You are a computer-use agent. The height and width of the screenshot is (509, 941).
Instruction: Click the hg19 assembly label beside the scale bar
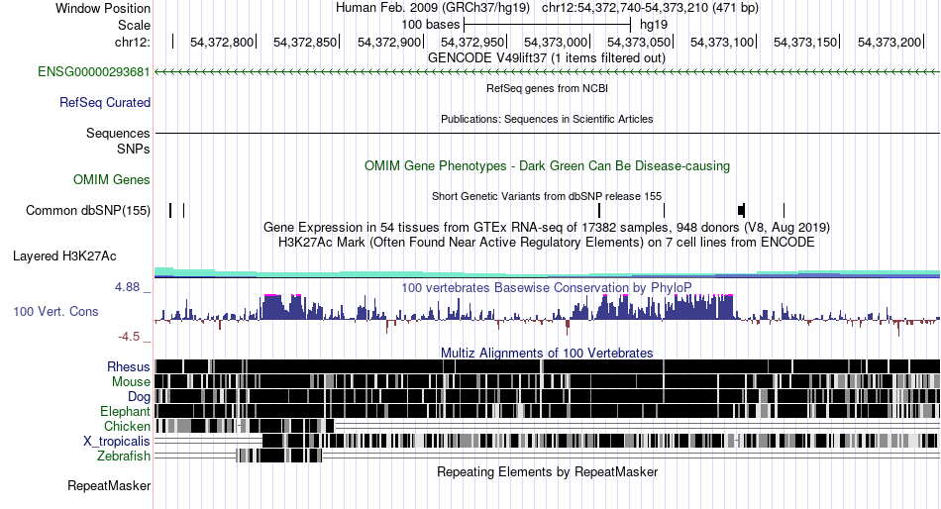pyautogui.click(x=654, y=25)
